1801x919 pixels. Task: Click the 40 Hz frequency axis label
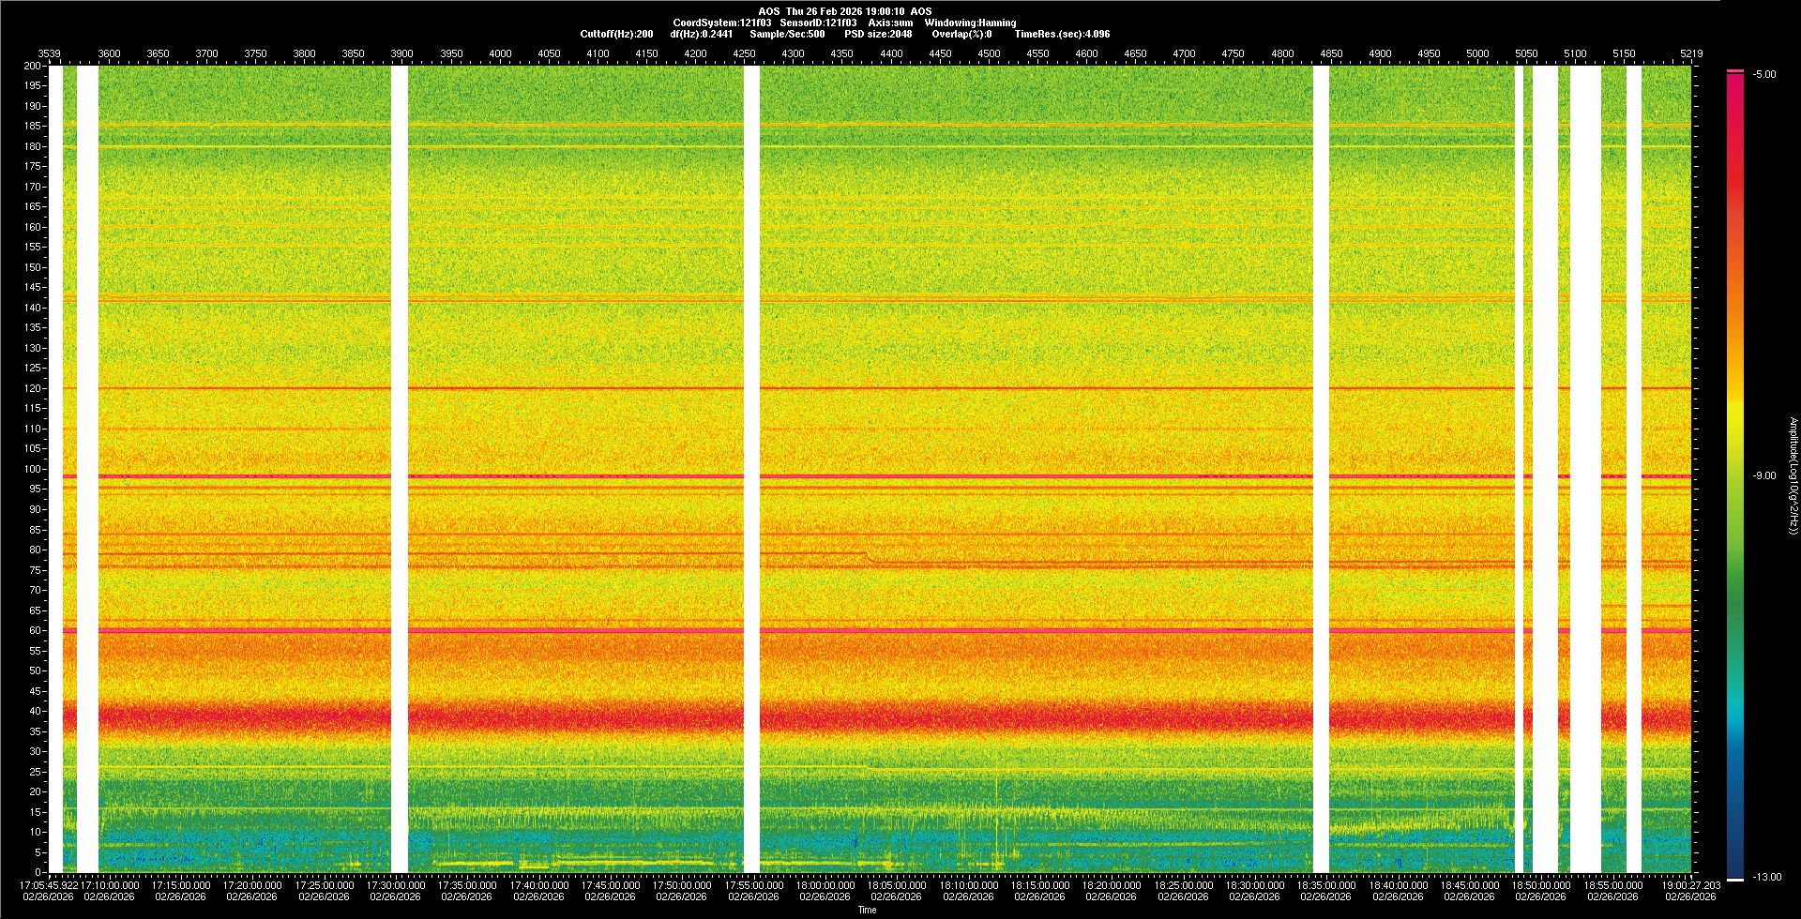[35, 711]
